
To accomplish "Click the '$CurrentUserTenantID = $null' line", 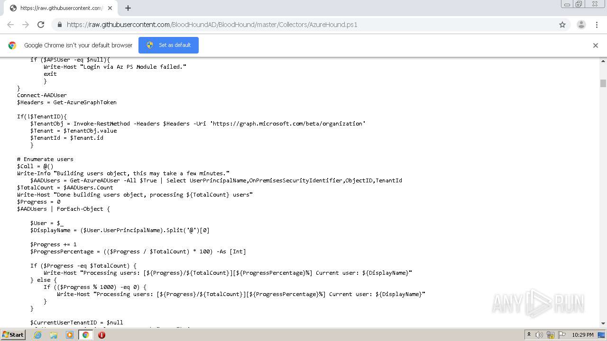I will [77, 323].
